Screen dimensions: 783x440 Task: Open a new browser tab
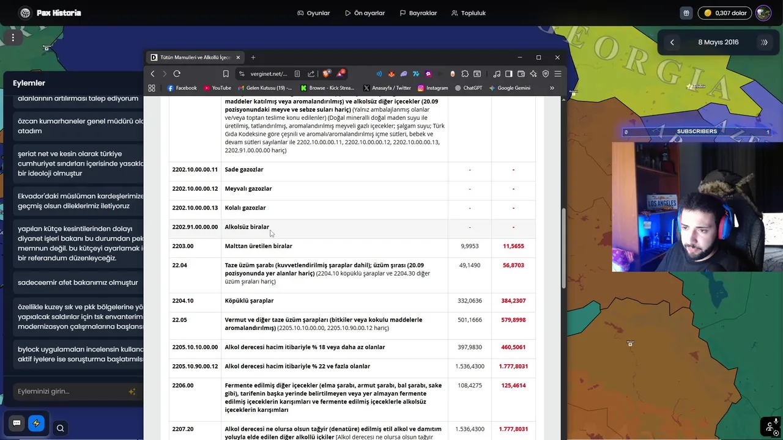(253, 57)
